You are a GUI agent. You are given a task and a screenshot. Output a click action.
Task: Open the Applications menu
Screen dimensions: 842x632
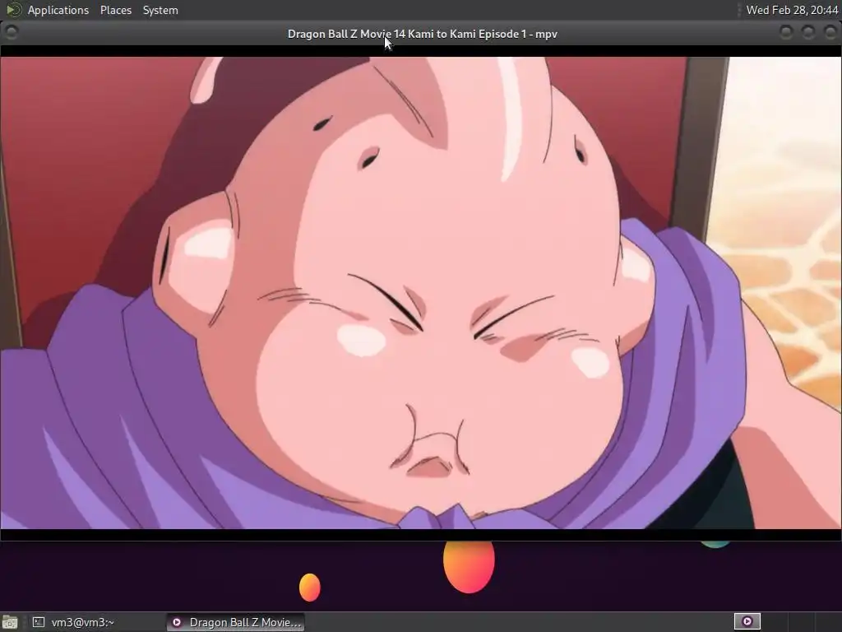(58, 10)
